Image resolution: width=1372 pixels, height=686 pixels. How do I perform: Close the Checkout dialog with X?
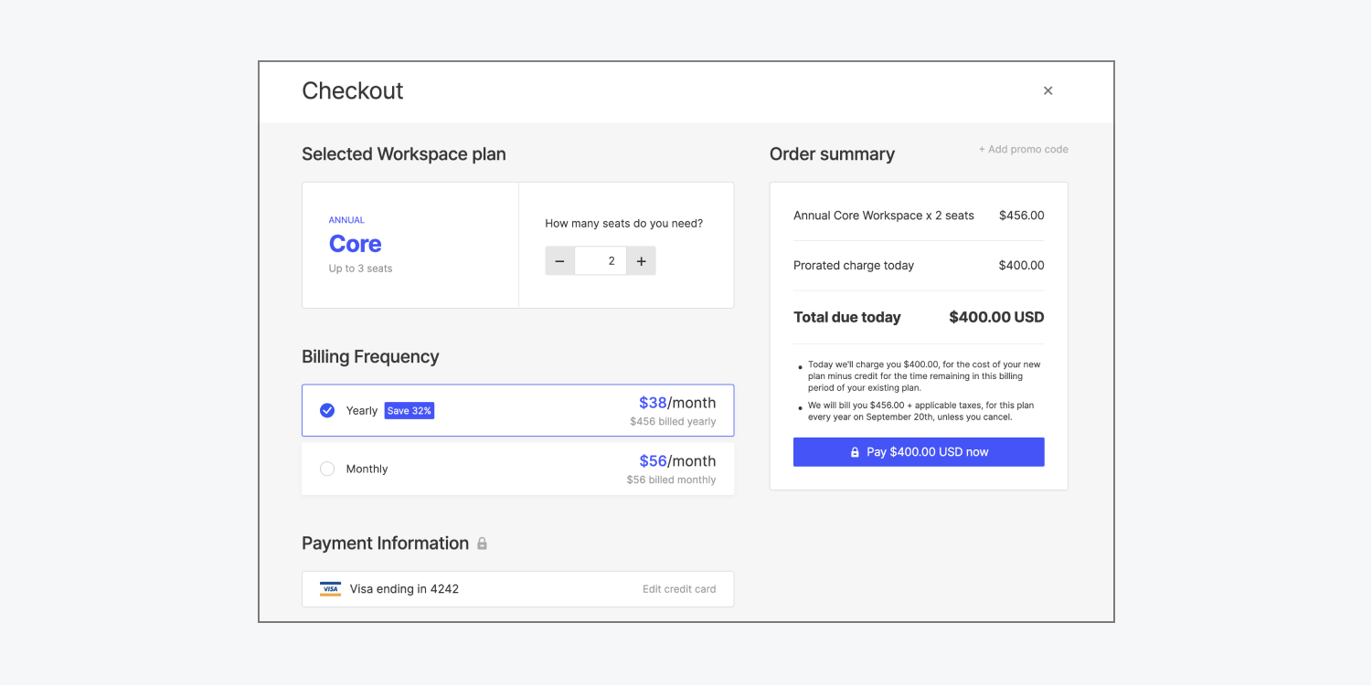[1048, 90]
